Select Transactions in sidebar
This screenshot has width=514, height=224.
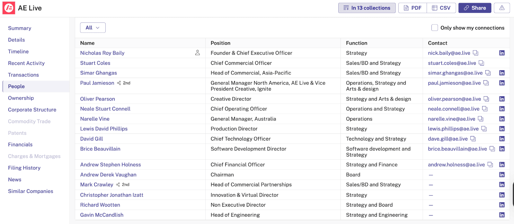[23, 75]
